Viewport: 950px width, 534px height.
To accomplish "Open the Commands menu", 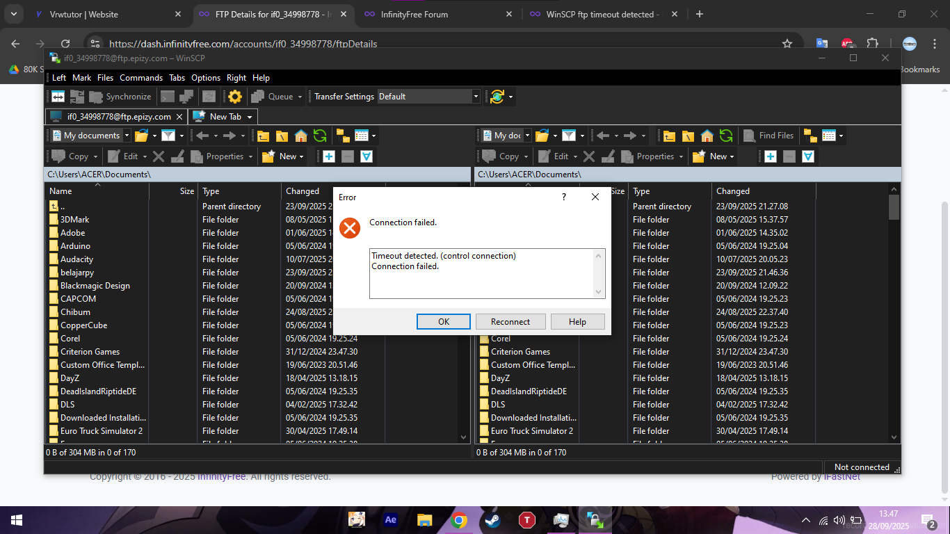I will 141,78.
